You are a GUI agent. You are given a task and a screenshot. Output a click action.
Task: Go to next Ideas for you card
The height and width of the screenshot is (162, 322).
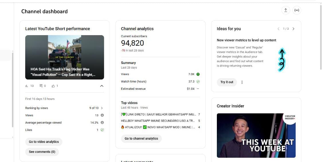tap(293, 29)
